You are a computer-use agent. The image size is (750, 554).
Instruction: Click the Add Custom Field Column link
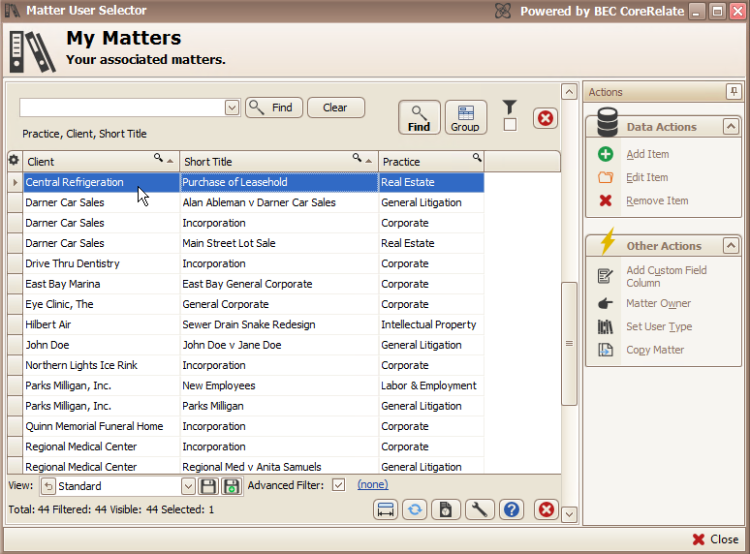(667, 276)
